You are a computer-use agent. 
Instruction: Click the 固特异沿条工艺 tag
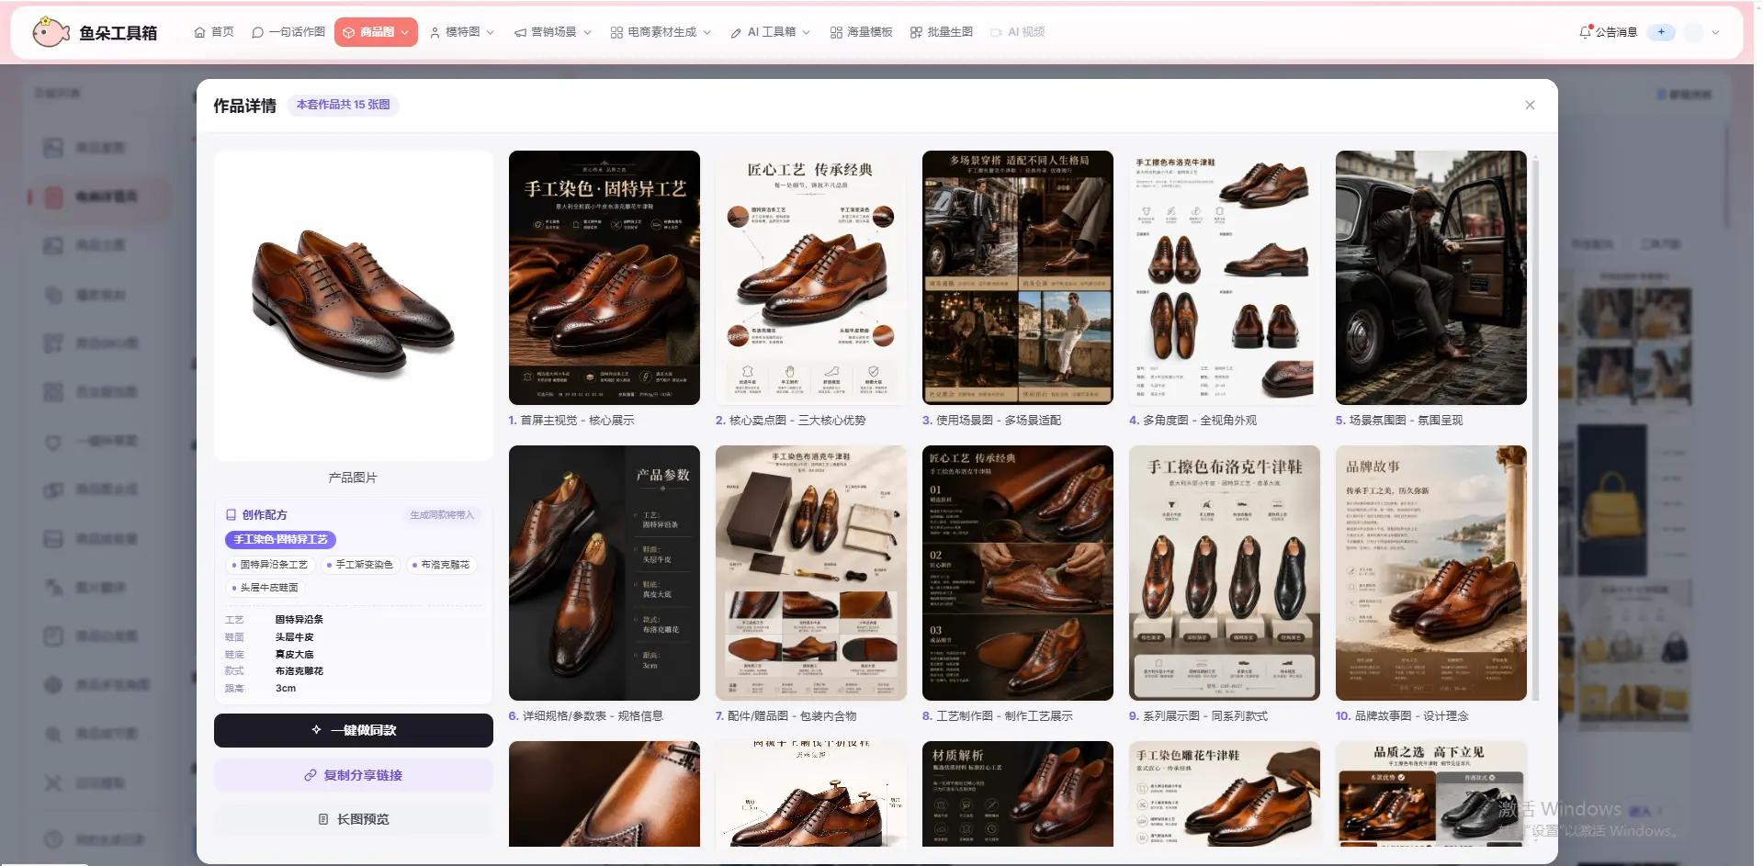271,565
